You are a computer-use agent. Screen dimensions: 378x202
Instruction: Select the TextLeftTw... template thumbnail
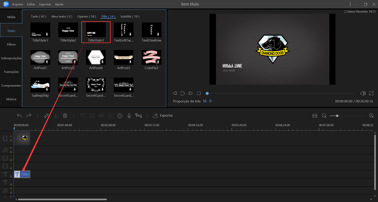point(124,30)
